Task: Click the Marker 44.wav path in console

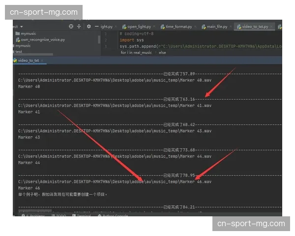Action: pos(115,156)
